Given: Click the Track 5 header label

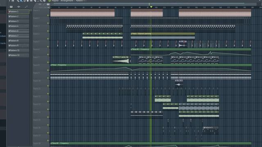Looking at the screenshot, I should pos(36,42).
